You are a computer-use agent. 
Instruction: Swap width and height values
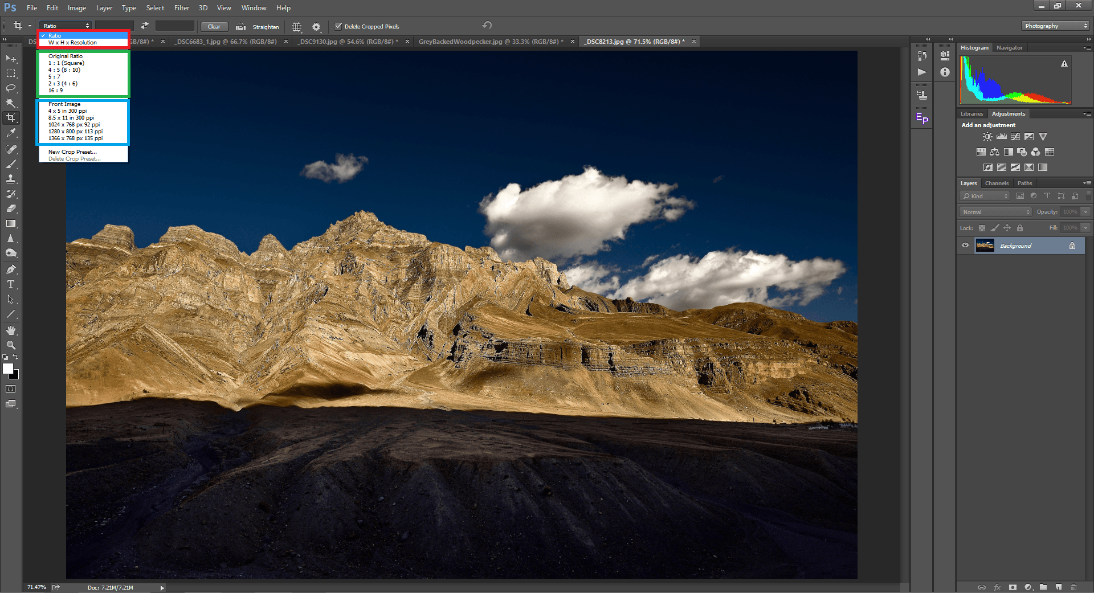tap(145, 26)
